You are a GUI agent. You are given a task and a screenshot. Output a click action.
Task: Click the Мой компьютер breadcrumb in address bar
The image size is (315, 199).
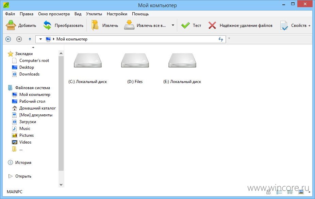[x=72, y=39]
